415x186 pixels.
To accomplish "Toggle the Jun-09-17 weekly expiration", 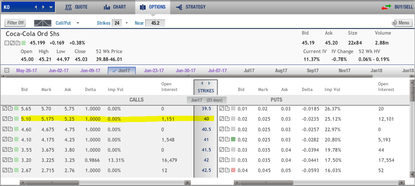I will (x=90, y=71).
